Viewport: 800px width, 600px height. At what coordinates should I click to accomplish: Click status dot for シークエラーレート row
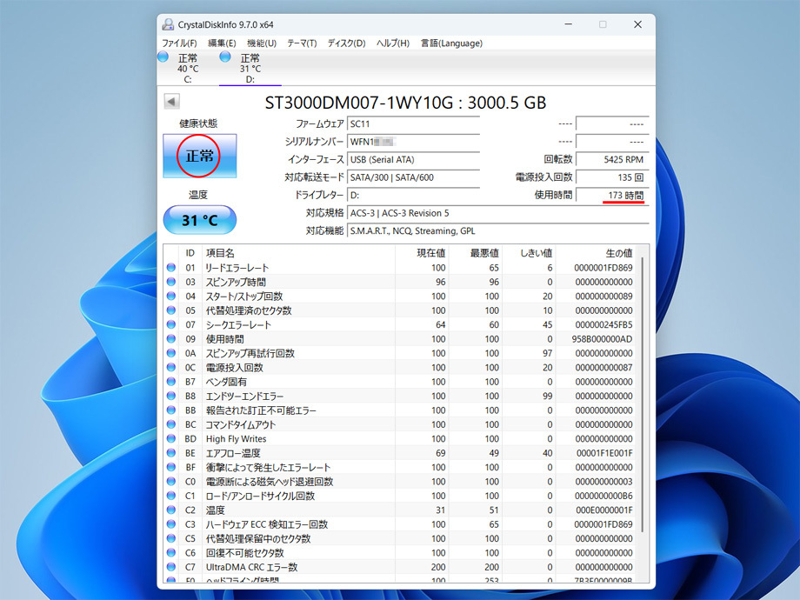click(171, 324)
